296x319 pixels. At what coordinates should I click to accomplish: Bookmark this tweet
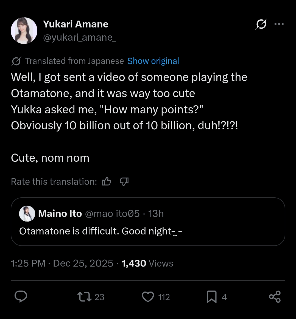211,297
